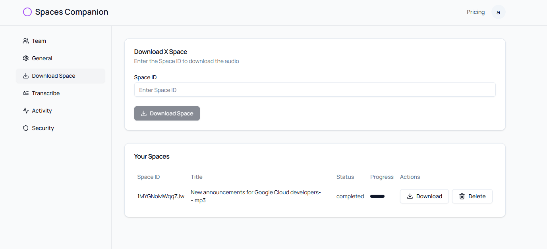
Task: Open the Transcribe section
Action: coord(60,93)
